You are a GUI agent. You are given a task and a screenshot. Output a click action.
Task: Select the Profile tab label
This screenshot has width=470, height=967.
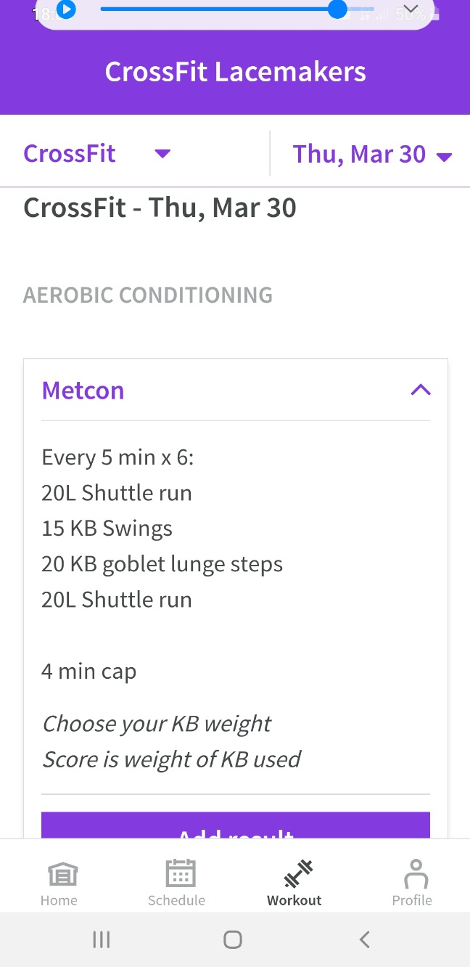pyautogui.click(x=412, y=900)
